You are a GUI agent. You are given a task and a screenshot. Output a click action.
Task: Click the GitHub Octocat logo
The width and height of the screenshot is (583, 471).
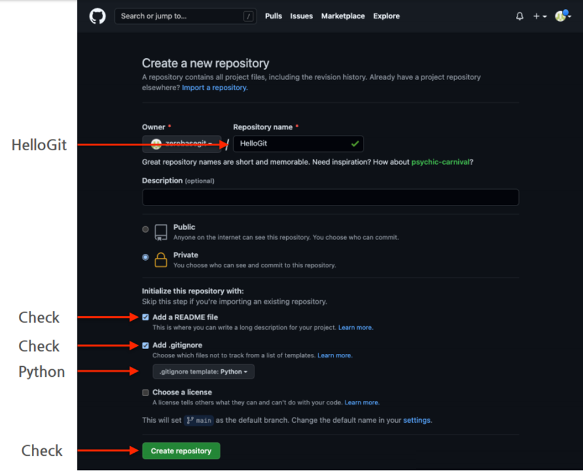click(x=97, y=16)
